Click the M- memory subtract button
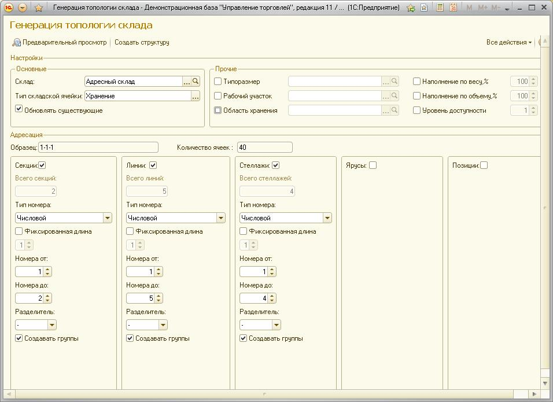Viewport: 553px width, 402px height. pyautogui.click(x=496, y=8)
